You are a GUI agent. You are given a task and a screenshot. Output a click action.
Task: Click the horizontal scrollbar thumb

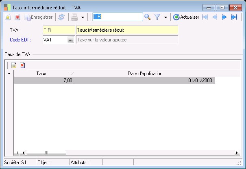click(x=46, y=153)
